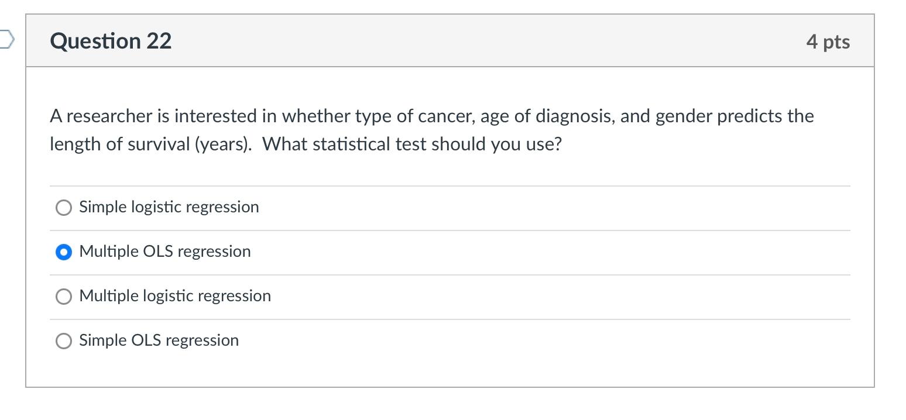Click the "4 pts" point value
Image resolution: width=906 pixels, height=420 pixels.
tap(828, 42)
